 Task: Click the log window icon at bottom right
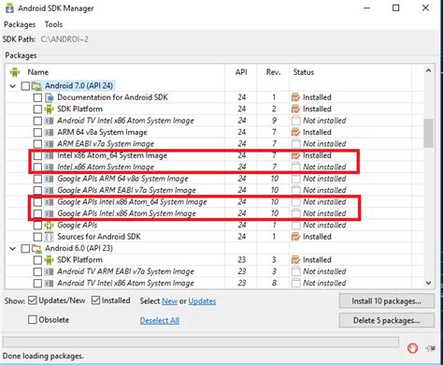(431, 348)
